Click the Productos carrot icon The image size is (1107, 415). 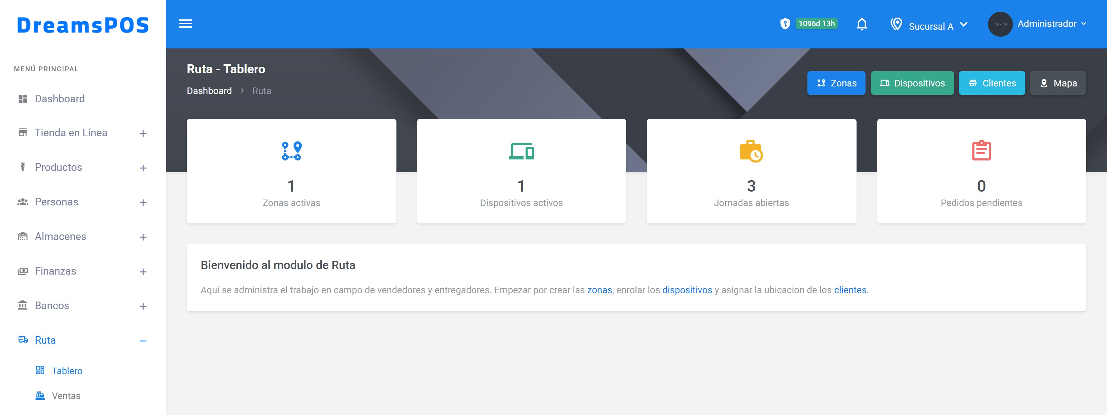(x=23, y=167)
